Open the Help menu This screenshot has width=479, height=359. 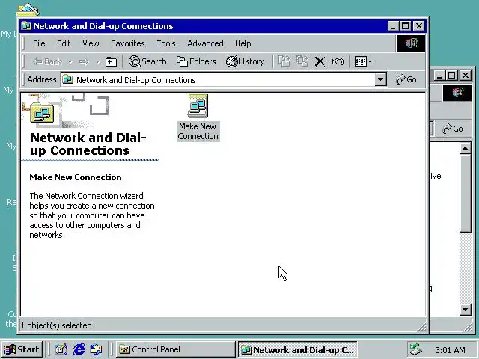[242, 43]
